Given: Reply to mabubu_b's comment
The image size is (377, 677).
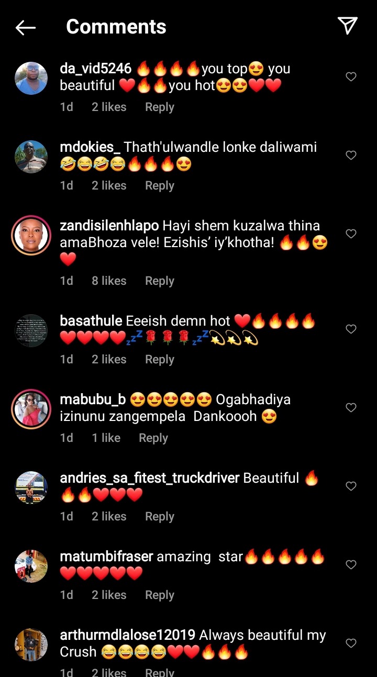Looking at the screenshot, I should pos(153,438).
